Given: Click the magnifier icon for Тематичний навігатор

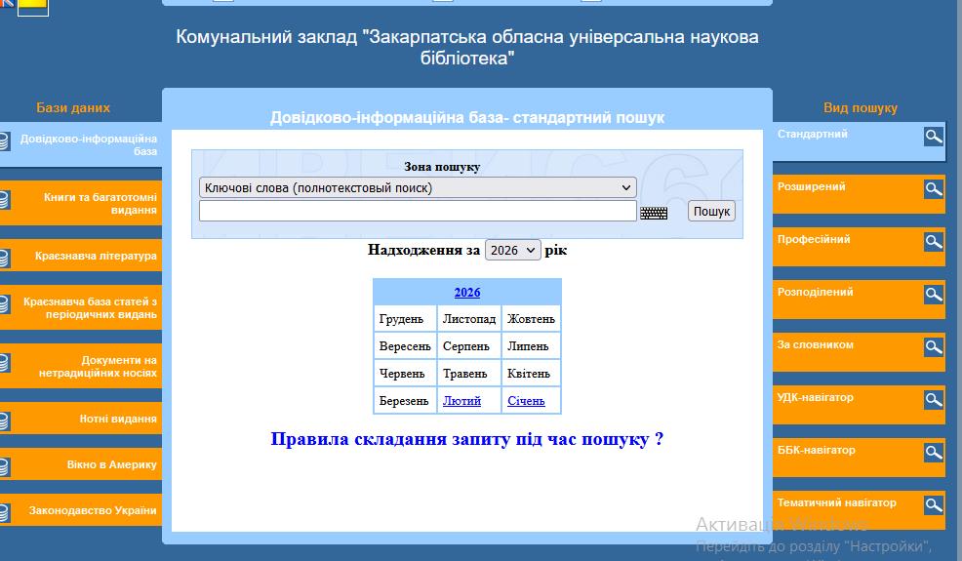Looking at the screenshot, I should [x=934, y=505].
